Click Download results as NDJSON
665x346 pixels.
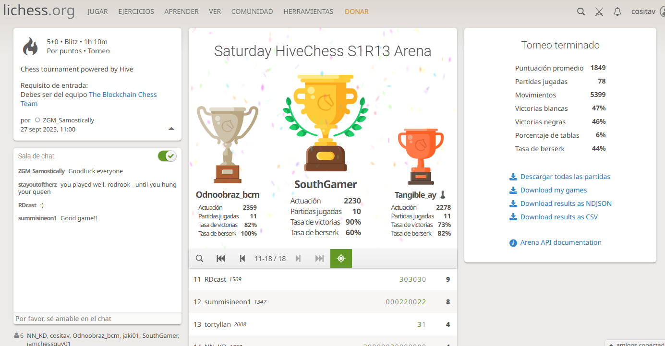pos(566,203)
